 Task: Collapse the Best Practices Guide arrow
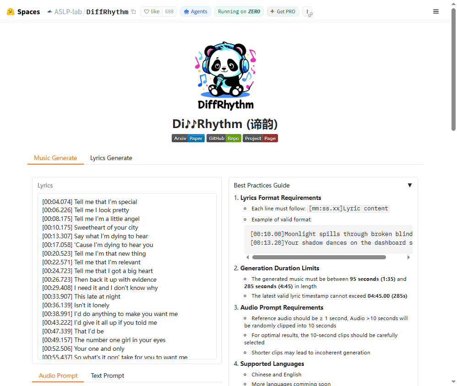click(x=410, y=185)
